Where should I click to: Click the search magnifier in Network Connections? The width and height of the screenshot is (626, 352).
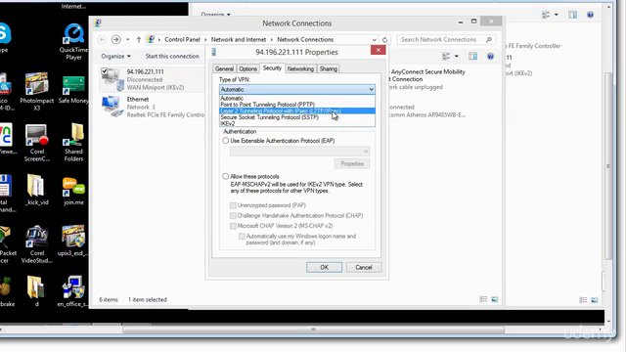point(489,39)
